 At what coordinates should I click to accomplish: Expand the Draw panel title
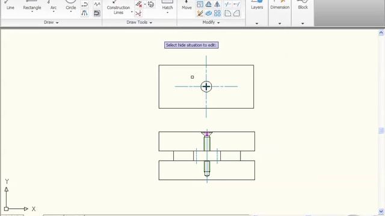pos(51,22)
